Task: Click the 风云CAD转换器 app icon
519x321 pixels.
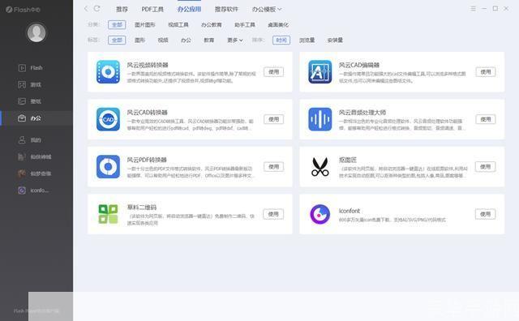Action: (108, 119)
